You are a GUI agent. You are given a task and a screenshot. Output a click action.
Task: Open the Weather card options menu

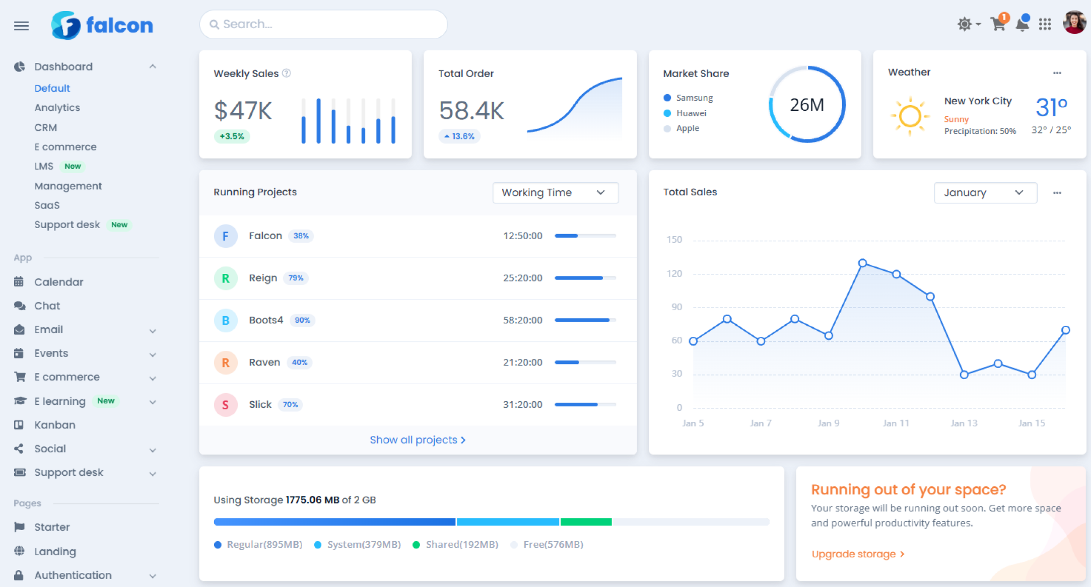pos(1057,73)
